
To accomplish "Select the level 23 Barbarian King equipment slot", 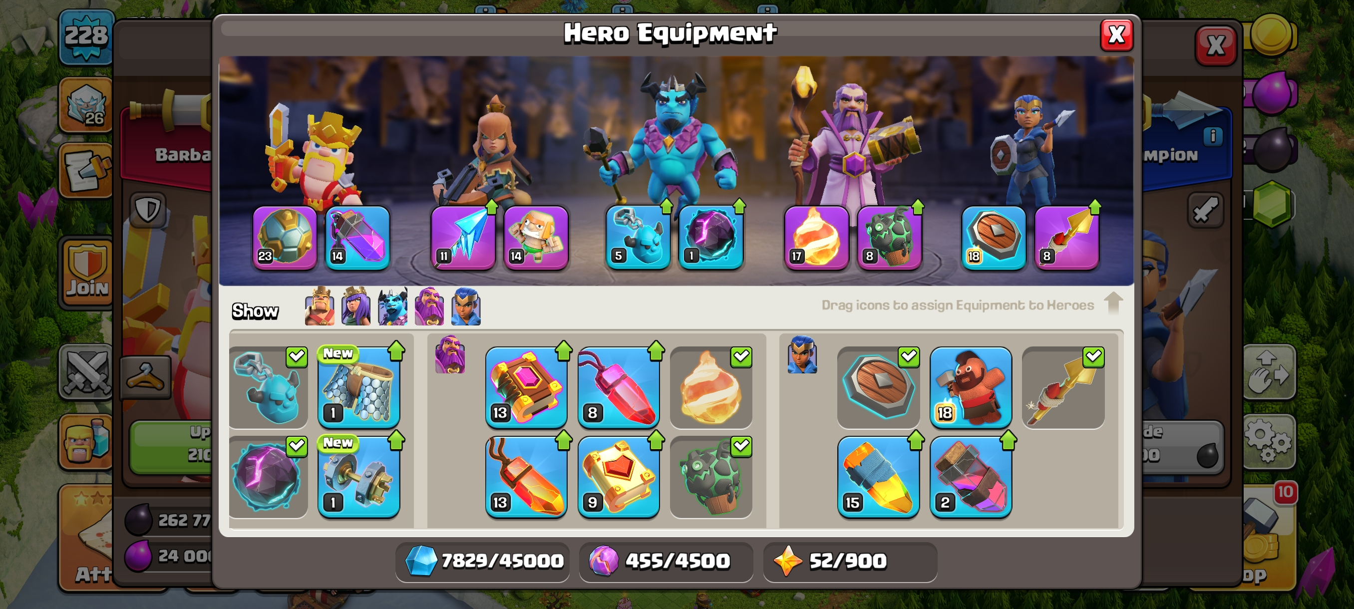I will [x=285, y=238].
